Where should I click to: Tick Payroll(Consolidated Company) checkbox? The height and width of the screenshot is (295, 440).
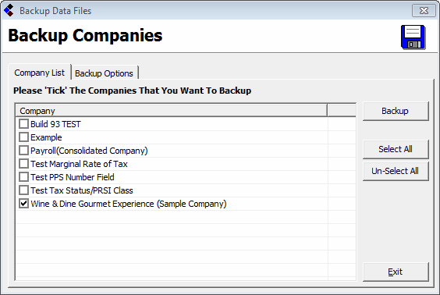tap(23, 151)
